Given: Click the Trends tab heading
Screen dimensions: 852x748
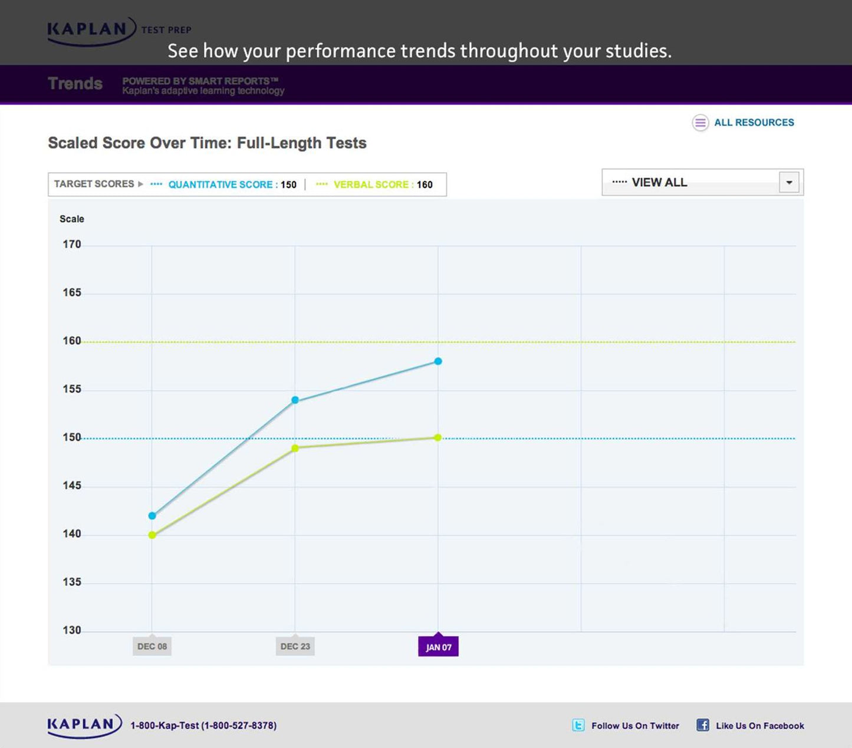Looking at the screenshot, I should tap(75, 84).
